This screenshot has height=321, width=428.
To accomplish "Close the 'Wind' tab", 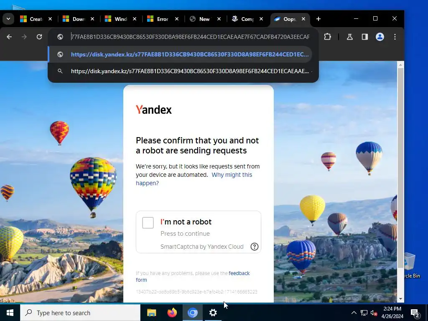I will pos(135,19).
